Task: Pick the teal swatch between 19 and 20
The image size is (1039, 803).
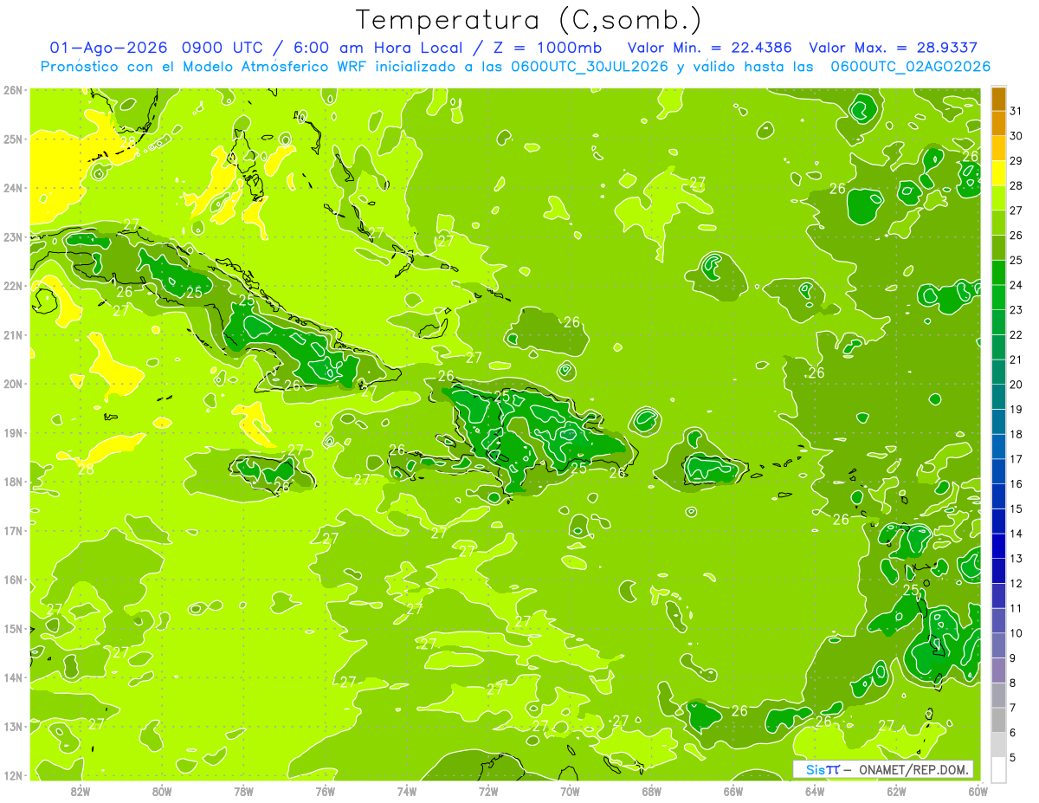Action: click(x=998, y=397)
